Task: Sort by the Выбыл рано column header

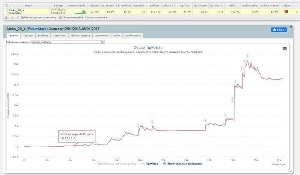Action: click(x=249, y=6)
